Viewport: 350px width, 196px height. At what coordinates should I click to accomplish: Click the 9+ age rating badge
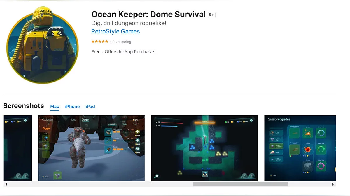coord(211,15)
